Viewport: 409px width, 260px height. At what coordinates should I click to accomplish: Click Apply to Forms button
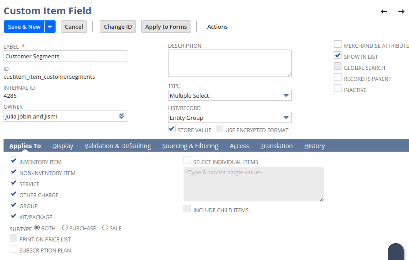(166, 27)
